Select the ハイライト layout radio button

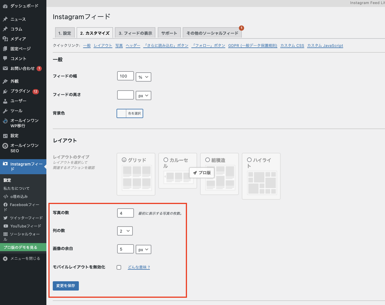coord(249,160)
